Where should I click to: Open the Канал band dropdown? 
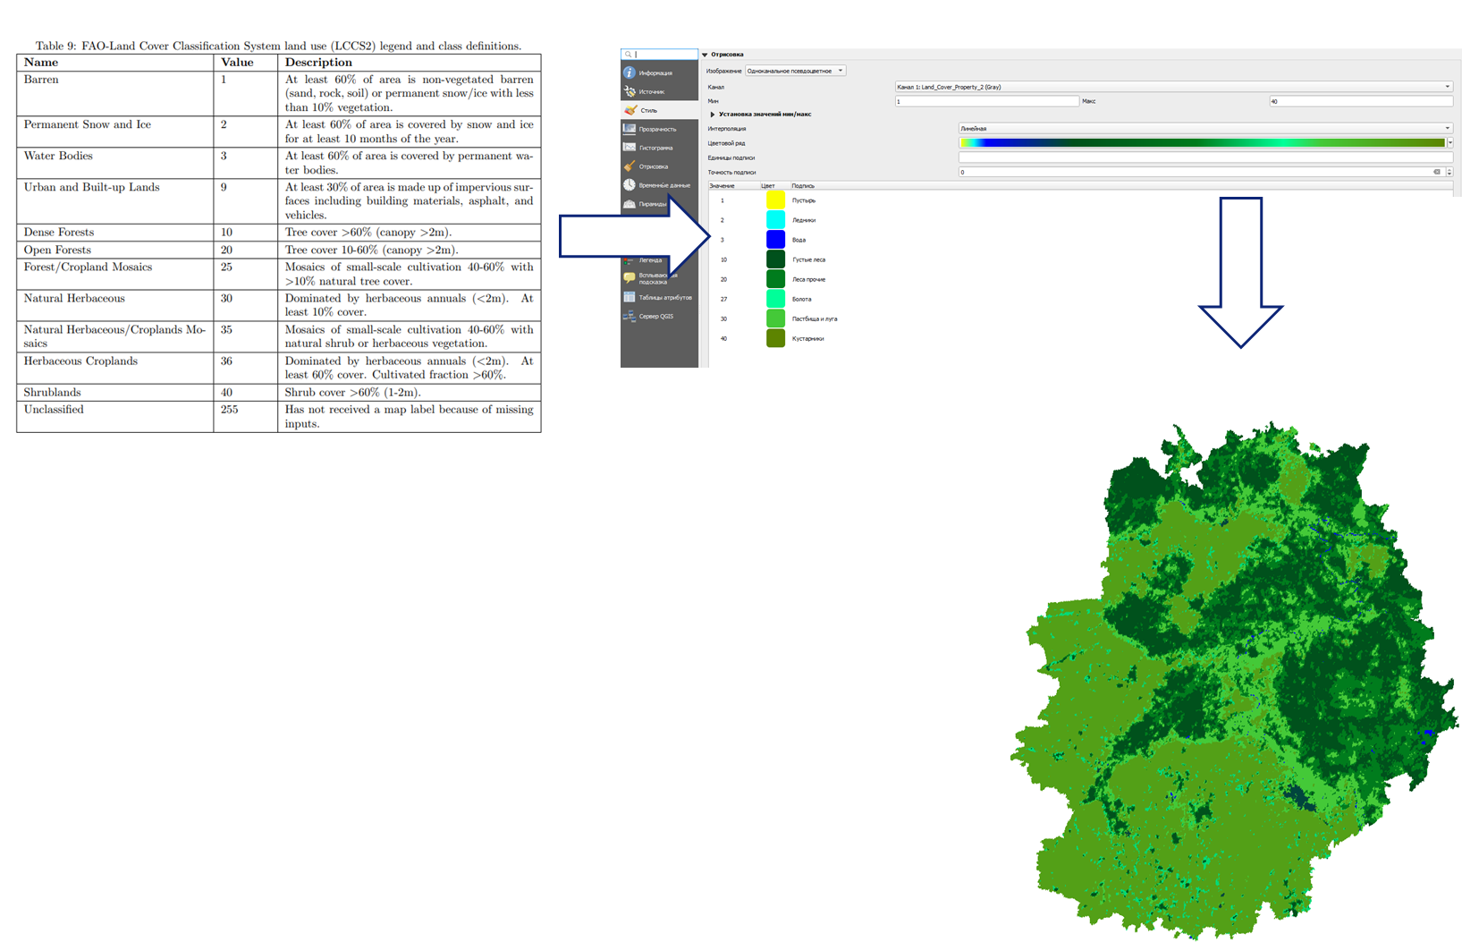click(x=1173, y=87)
